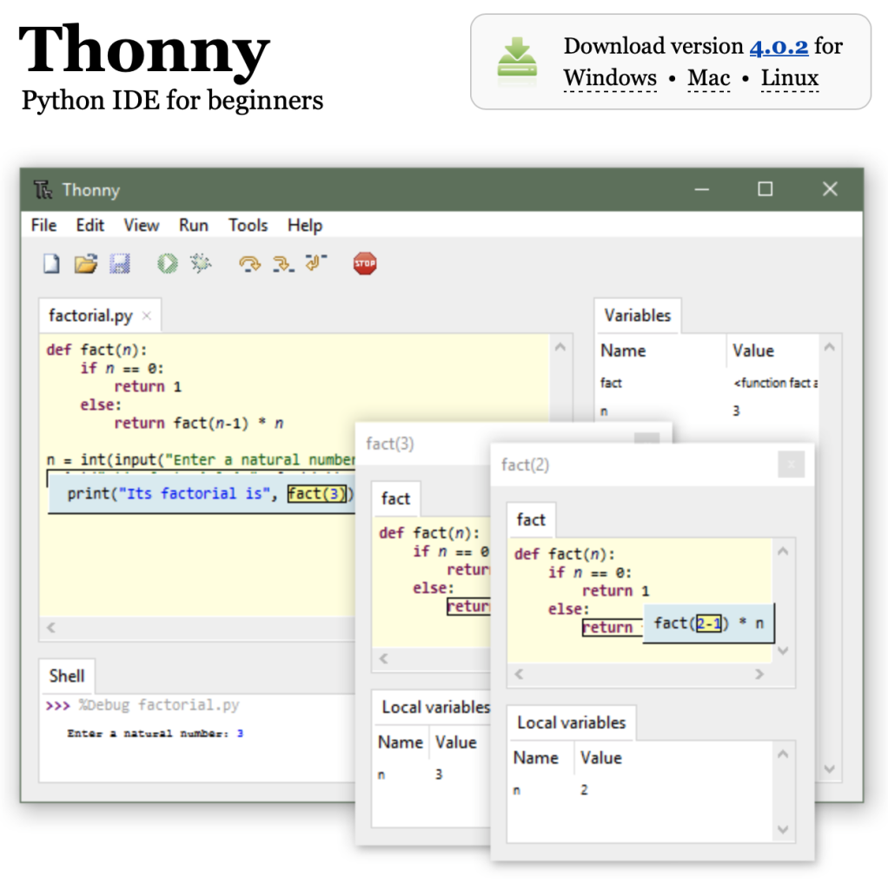The width and height of the screenshot is (888, 889).
Task: Click the highlighted 2-1 expression in fact(2)
Action: click(x=709, y=623)
